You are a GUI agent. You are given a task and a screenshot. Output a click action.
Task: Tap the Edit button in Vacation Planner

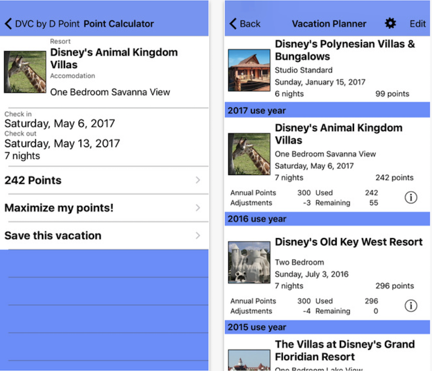418,23
